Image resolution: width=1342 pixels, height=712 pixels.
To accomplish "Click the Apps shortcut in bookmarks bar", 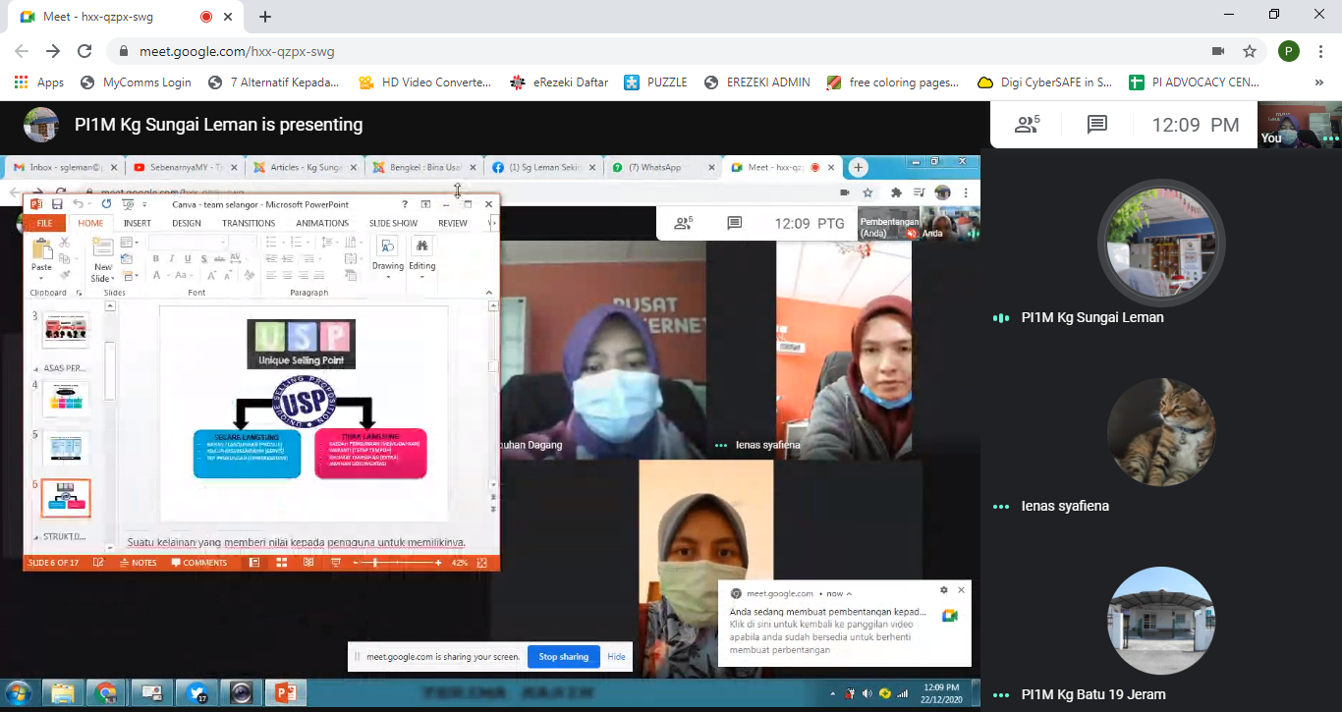I will coord(39,82).
